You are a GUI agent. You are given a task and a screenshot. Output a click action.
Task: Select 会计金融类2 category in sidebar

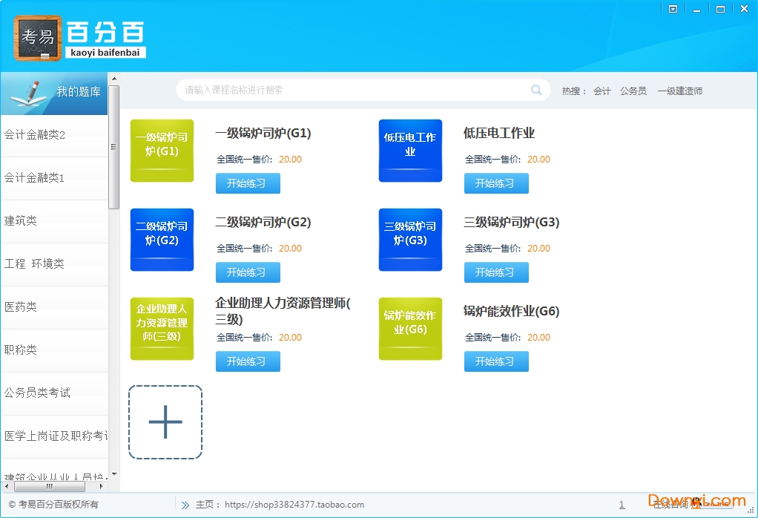pyautogui.click(x=54, y=135)
